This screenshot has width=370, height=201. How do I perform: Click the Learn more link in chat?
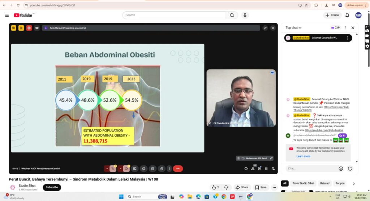tap(303, 157)
